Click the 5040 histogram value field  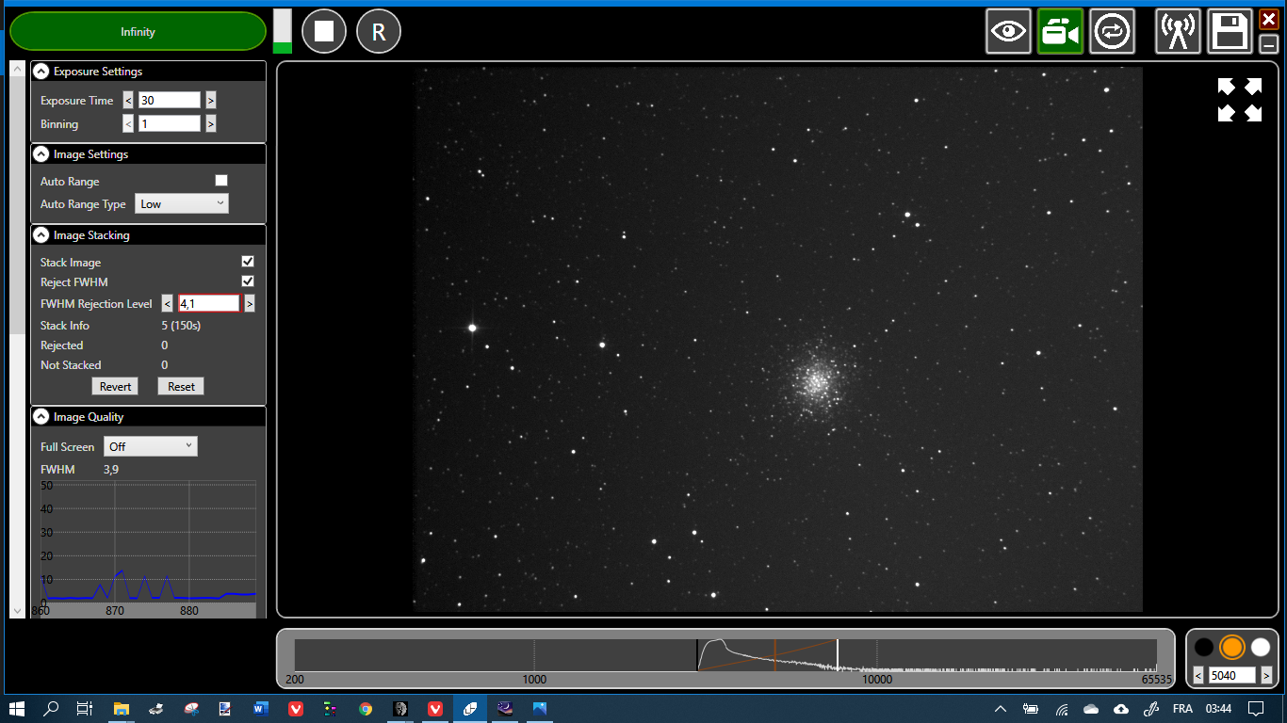(x=1232, y=675)
